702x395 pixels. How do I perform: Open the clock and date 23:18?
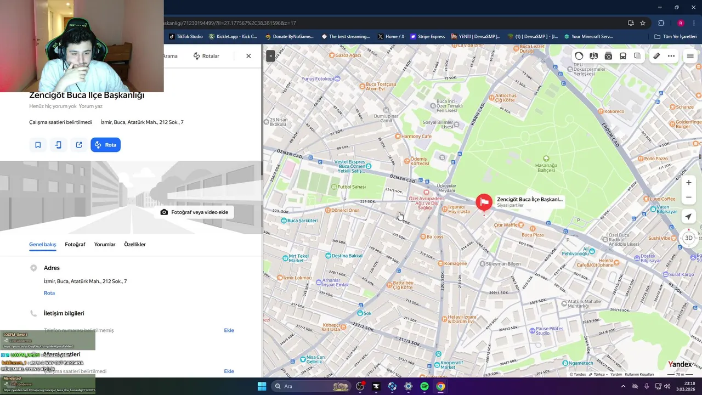pyautogui.click(x=686, y=386)
